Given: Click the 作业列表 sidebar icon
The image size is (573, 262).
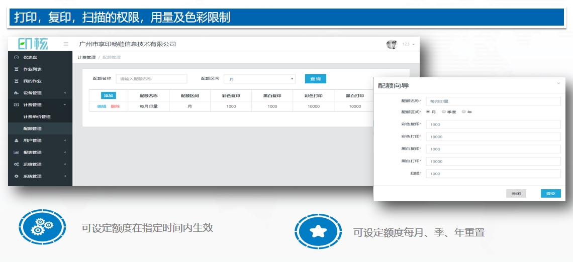Looking at the screenshot, I should (x=17, y=69).
